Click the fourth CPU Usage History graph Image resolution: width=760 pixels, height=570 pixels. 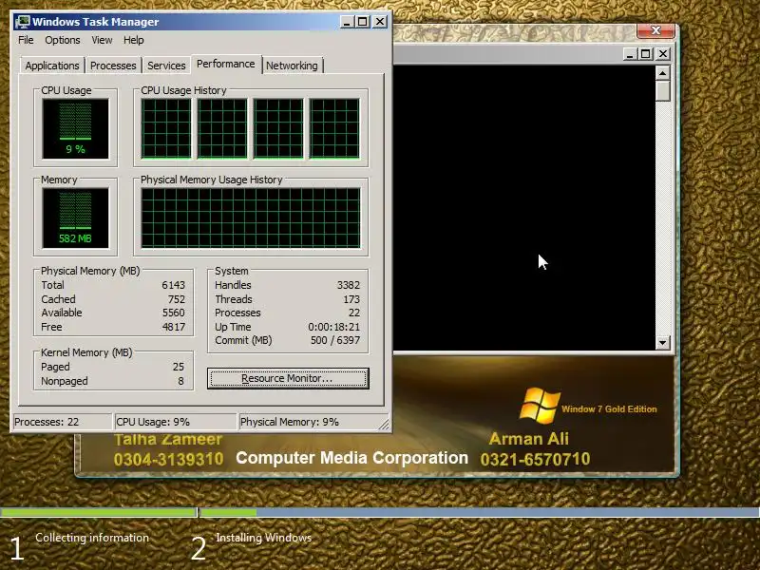point(335,129)
